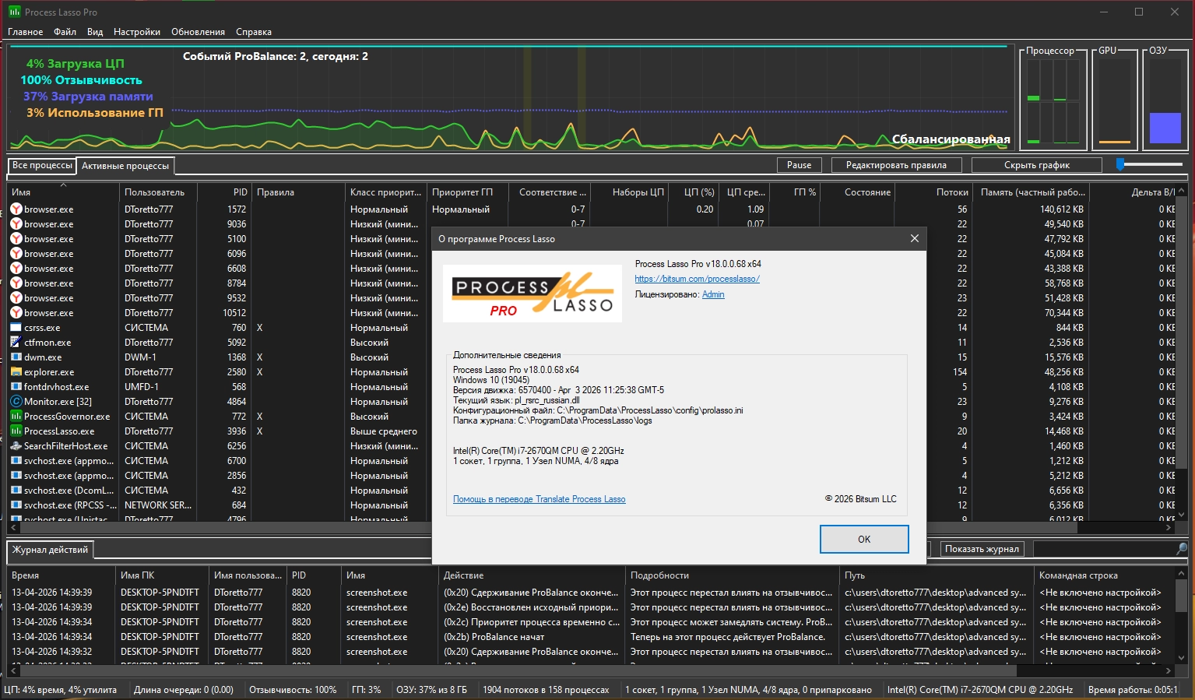
Task: Close the О программе Process Lasso dialog
Action: tap(914, 238)
